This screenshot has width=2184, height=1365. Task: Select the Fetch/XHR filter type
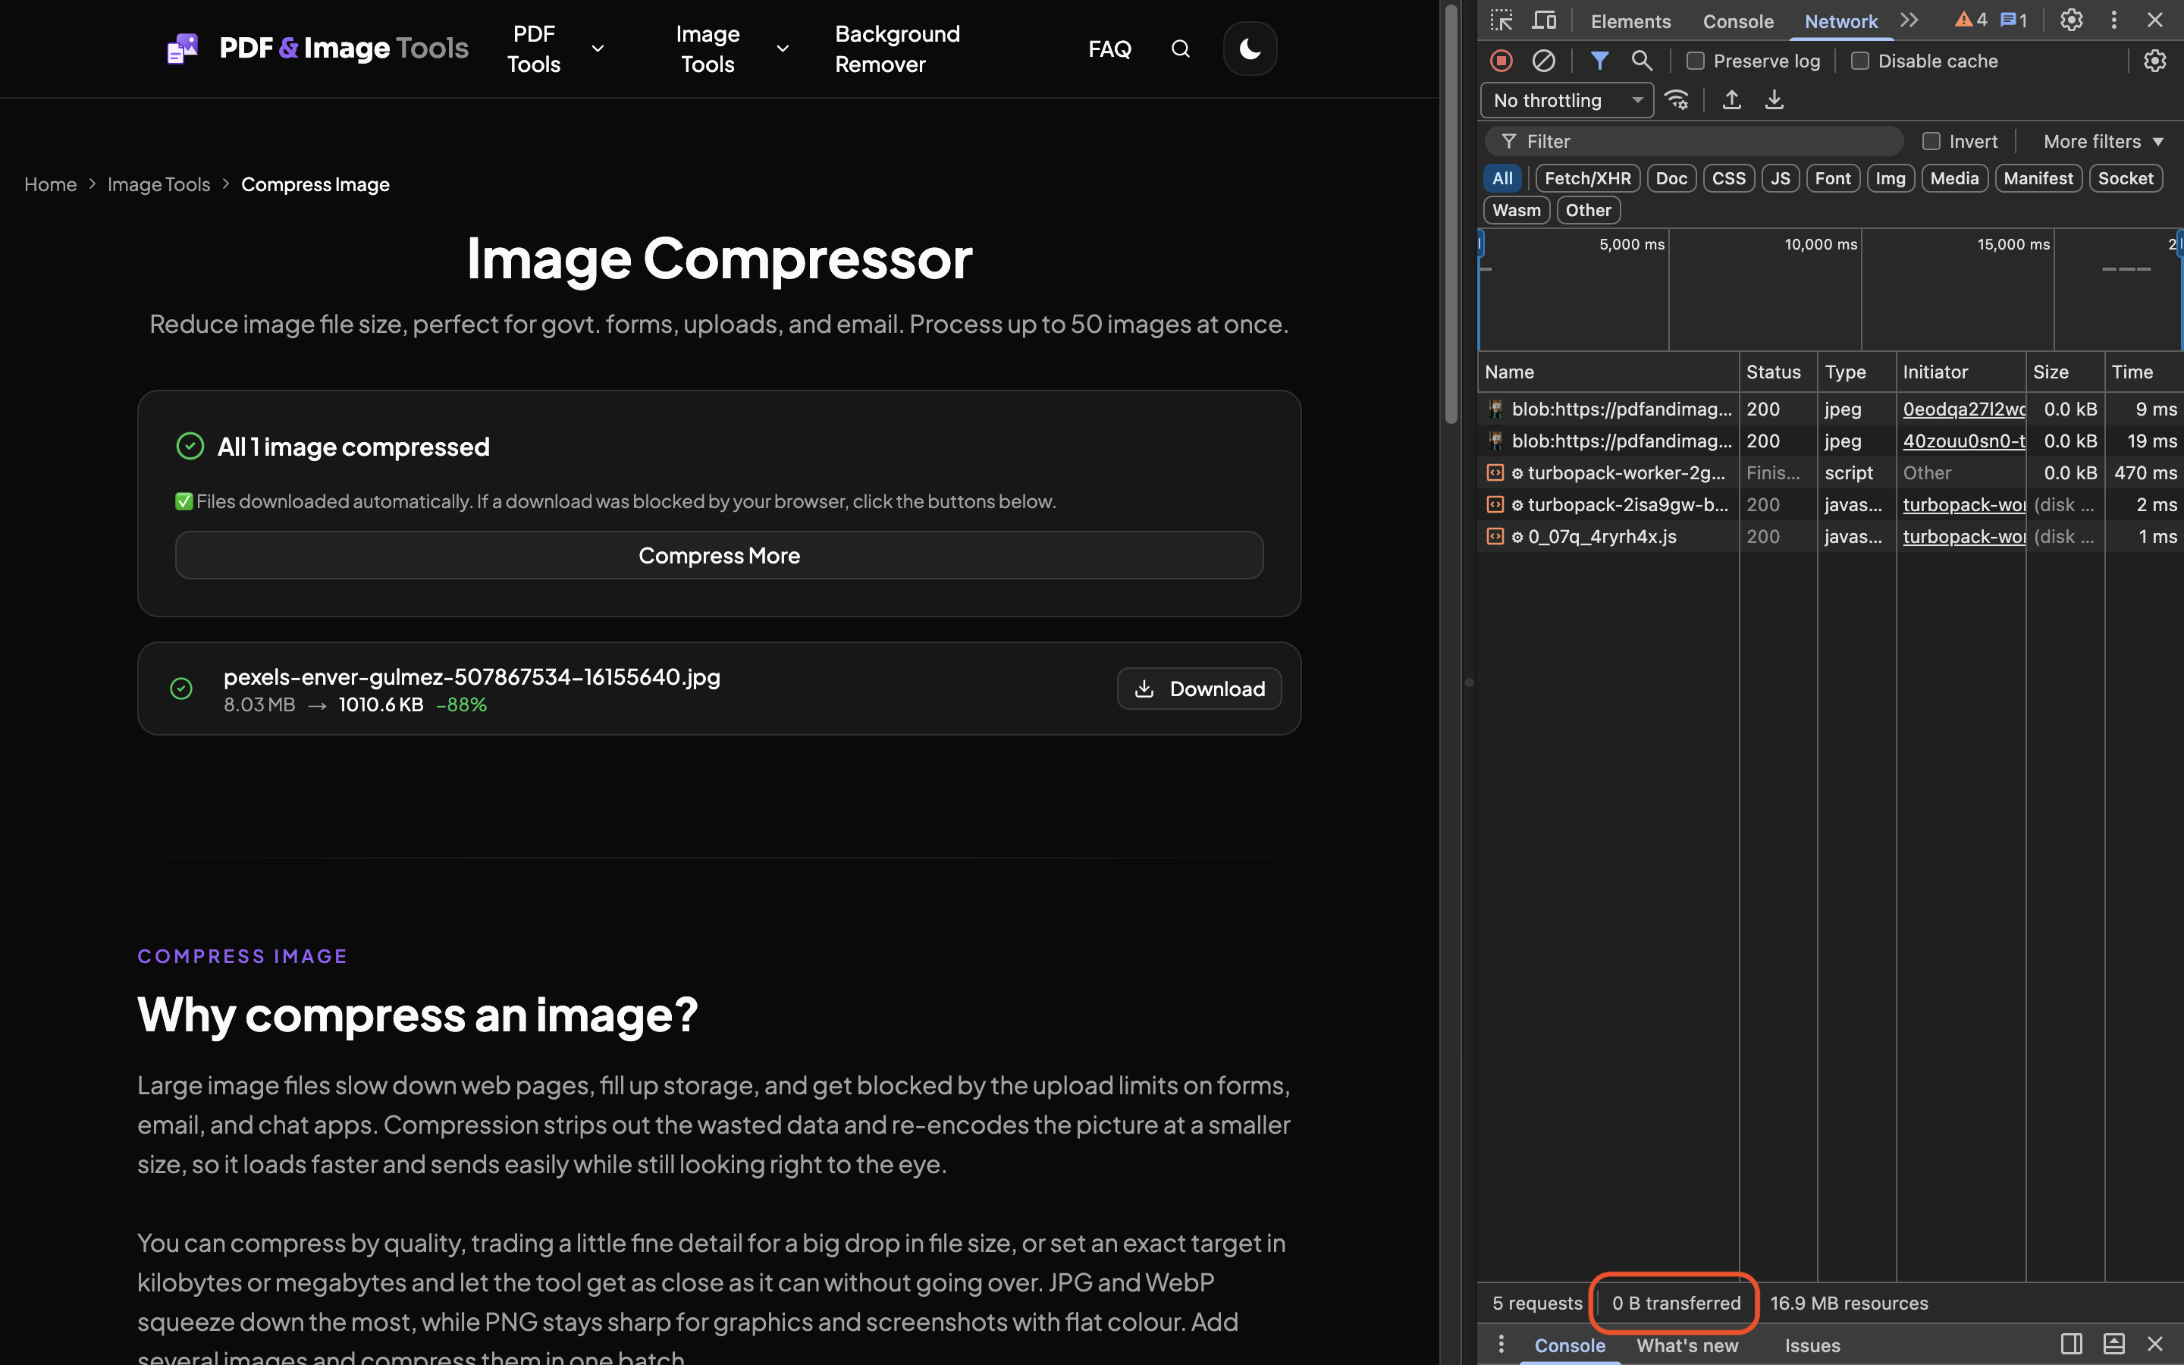tap(1587, 179)
